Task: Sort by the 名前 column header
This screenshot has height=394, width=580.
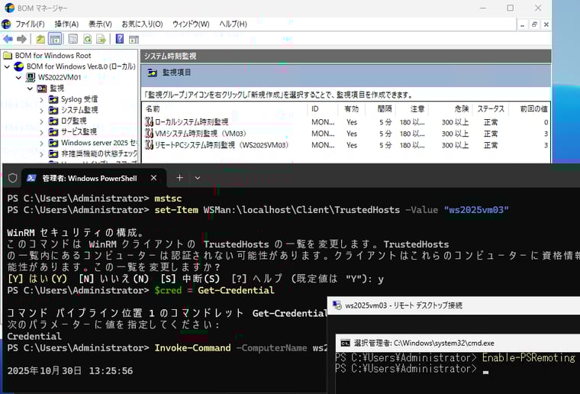Action: point(226,108)
